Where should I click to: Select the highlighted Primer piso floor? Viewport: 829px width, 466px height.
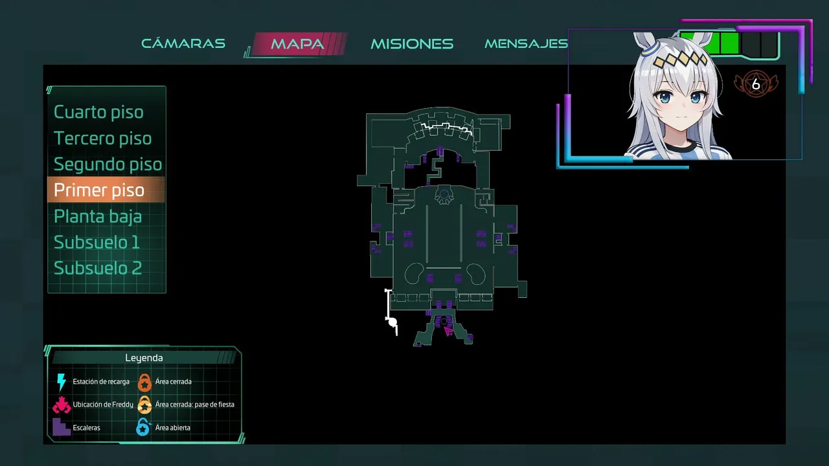point(106,190)
